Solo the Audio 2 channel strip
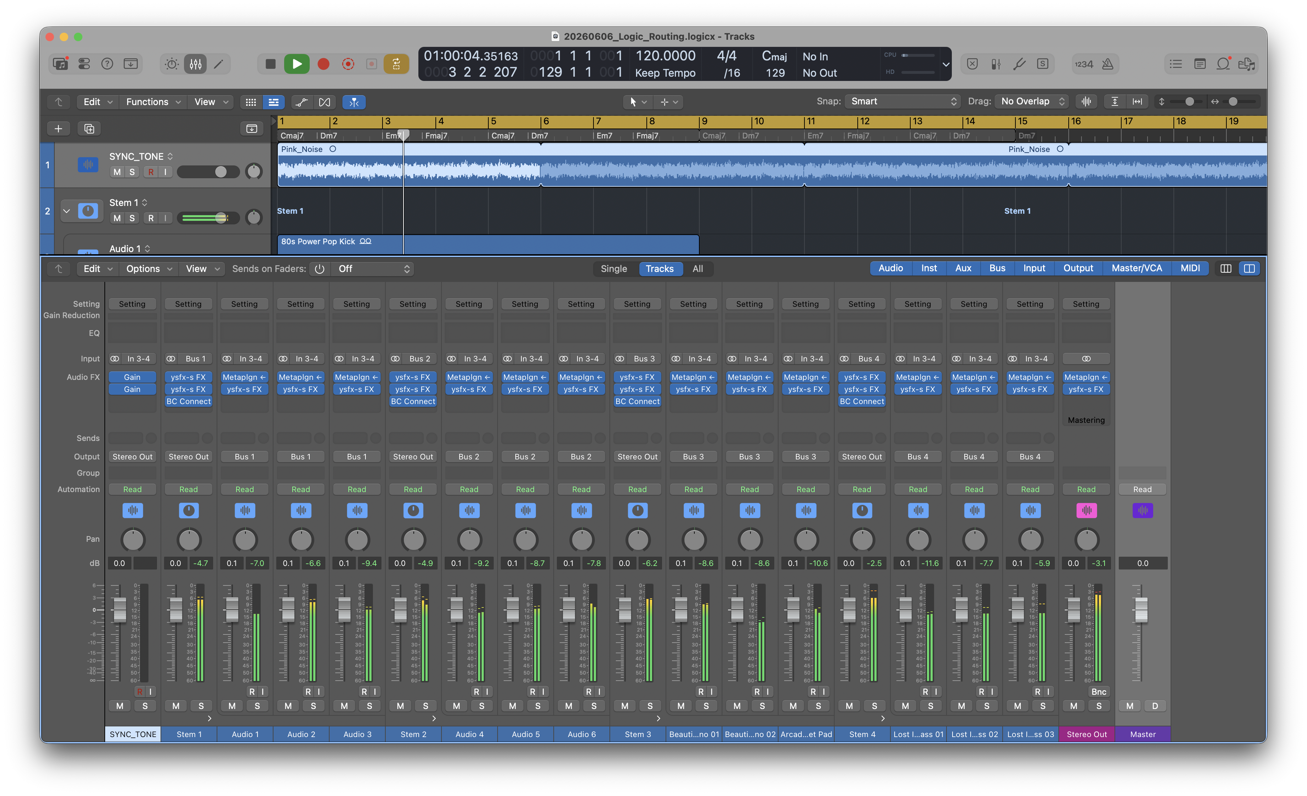1307x796 pixels. point(313,706)
